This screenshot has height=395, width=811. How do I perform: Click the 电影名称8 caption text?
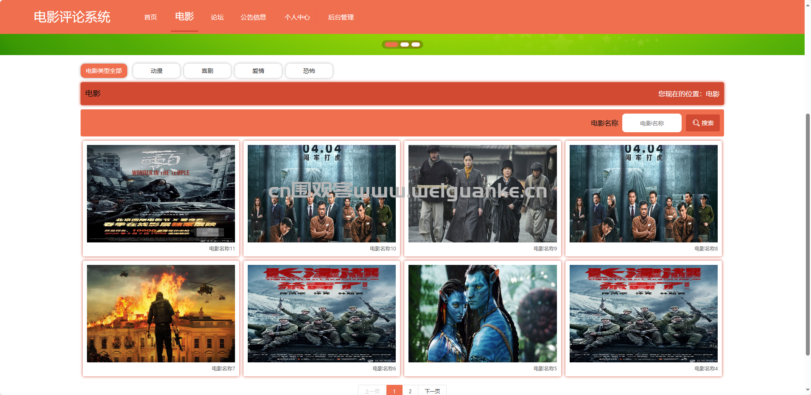coord(706,249)
